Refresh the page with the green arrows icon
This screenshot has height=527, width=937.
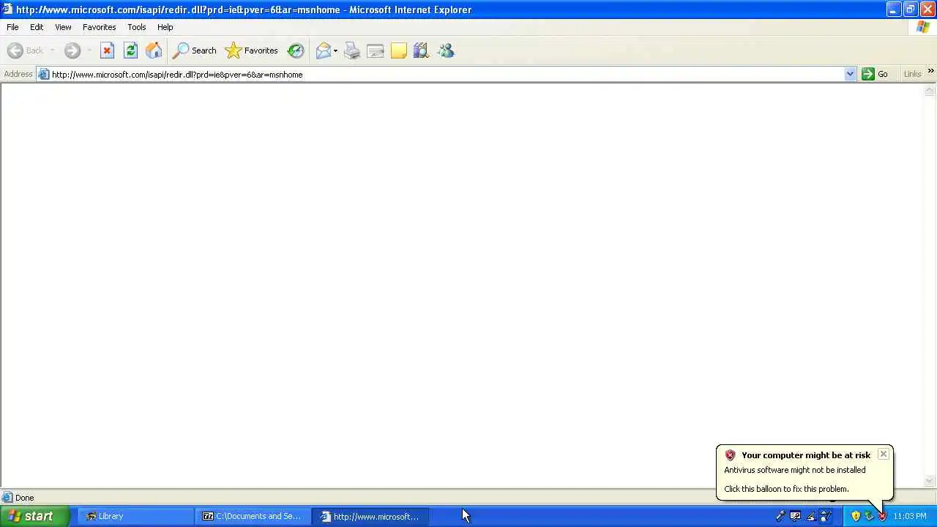(x=130, y=51)
